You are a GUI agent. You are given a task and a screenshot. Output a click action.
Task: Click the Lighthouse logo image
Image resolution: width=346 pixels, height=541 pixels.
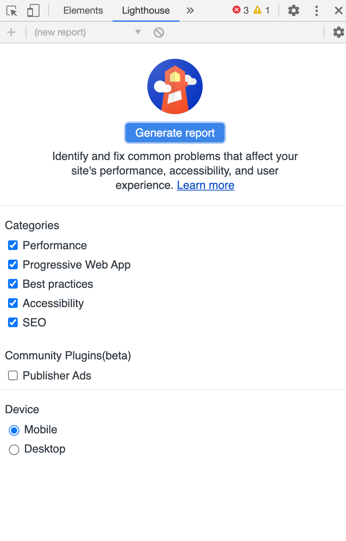[175, 86]
